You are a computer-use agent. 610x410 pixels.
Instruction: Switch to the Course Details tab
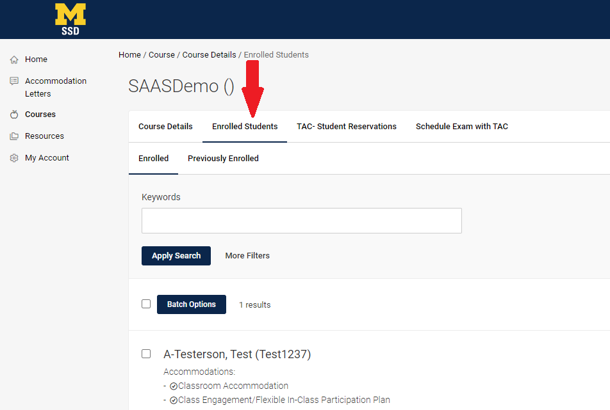165,126
